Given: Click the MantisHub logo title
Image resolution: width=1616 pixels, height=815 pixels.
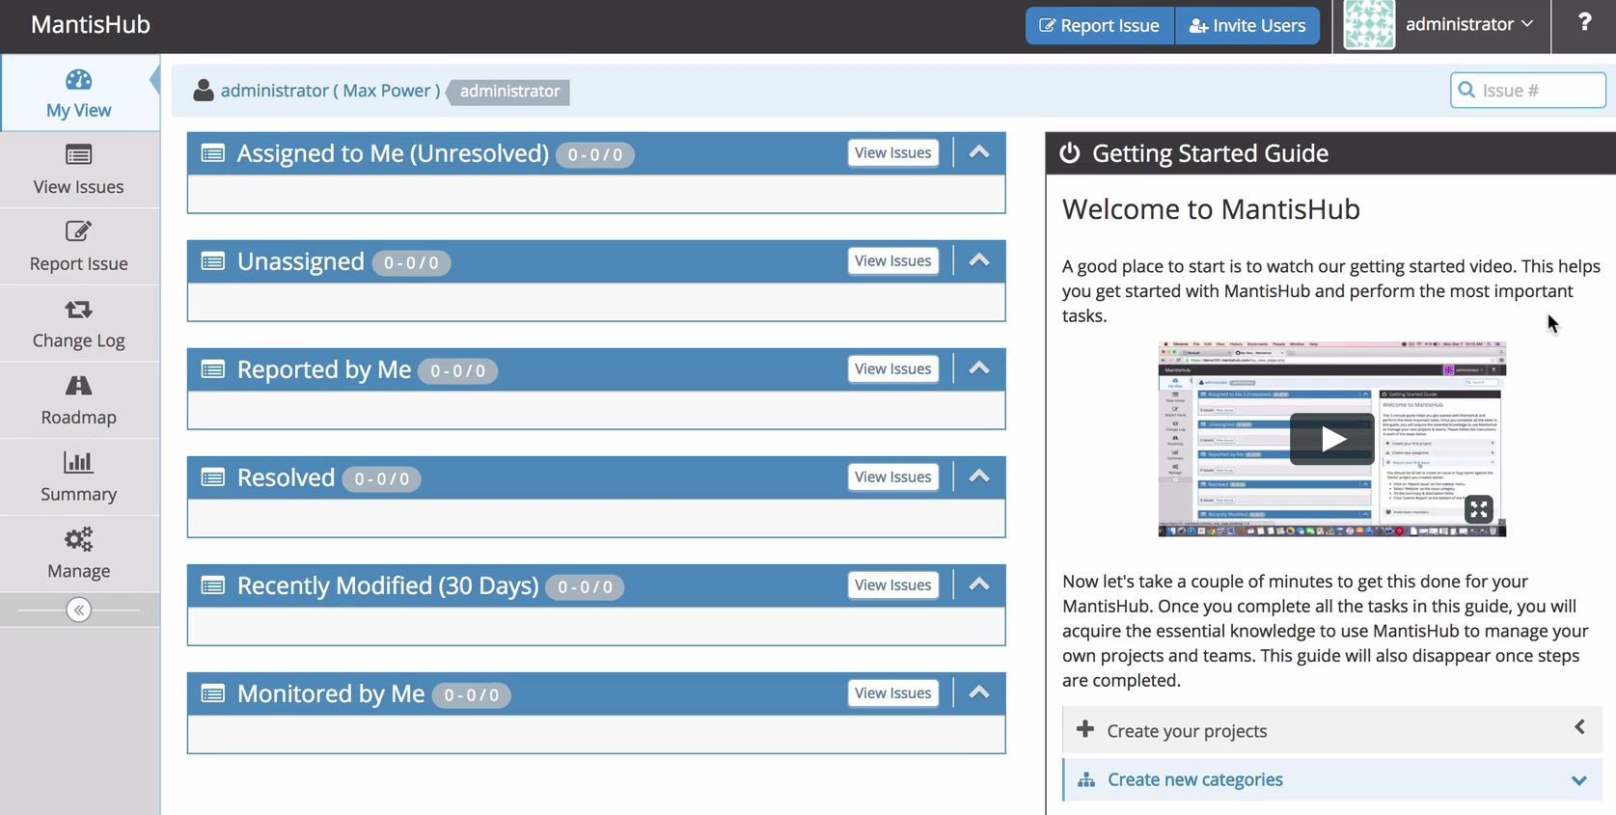Looking at the screenshot, I should (91, 24).
